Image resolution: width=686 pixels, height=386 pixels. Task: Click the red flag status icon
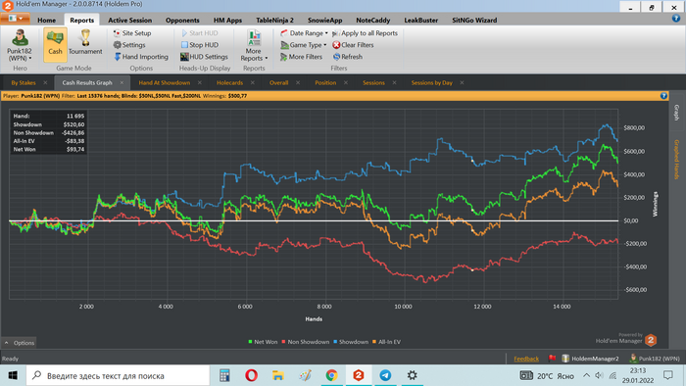click(x=552, y=359)
